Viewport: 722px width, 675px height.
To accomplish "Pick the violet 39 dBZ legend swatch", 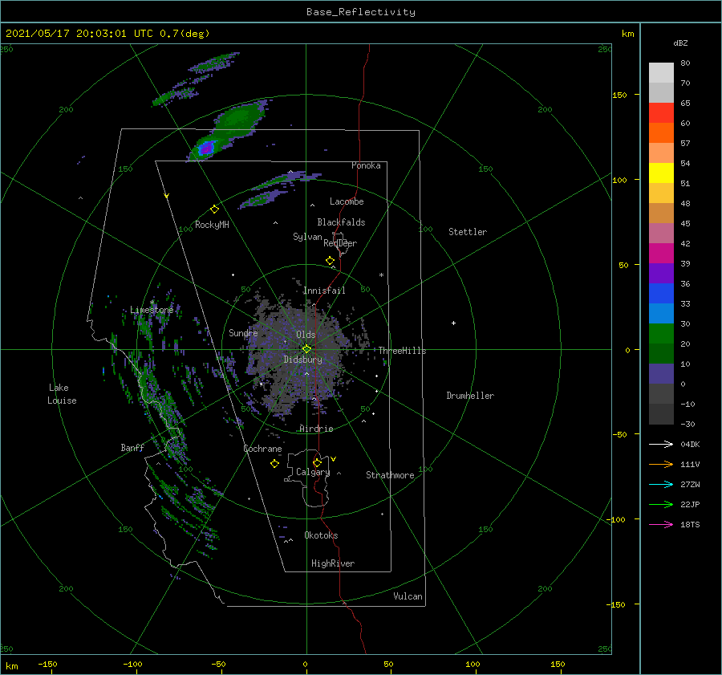I will [661, 273].
